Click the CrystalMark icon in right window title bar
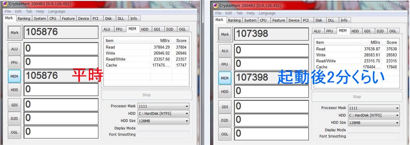 click(x=216, y=6)
